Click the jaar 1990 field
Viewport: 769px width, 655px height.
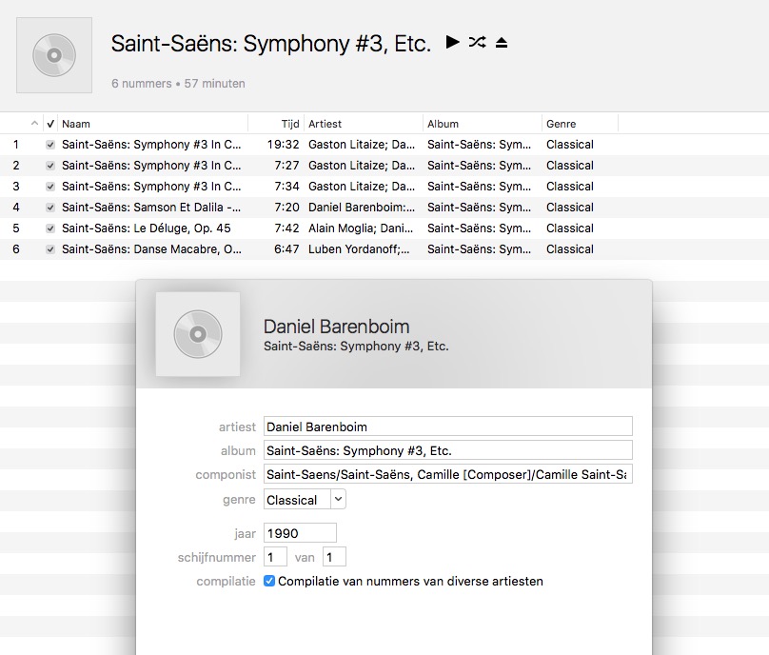pyautogui.click(x=300, y=533)
